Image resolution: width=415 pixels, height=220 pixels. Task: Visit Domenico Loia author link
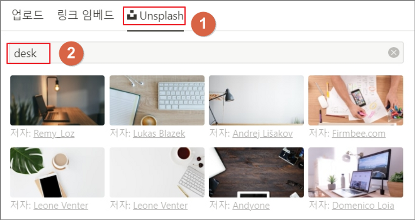pyautogui.click(x=363, y=206)
